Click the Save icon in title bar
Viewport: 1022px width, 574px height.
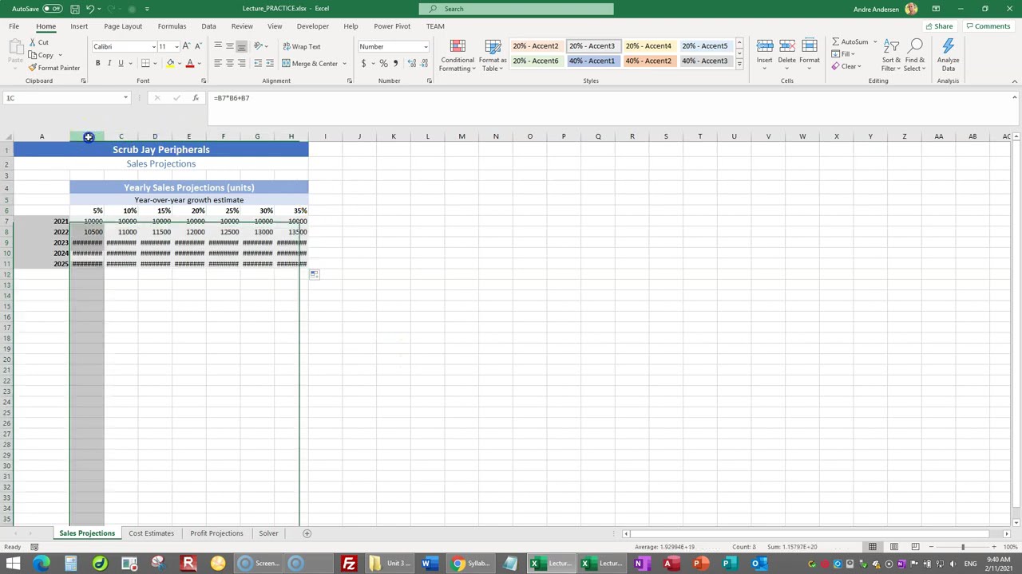tap(74, 9)
